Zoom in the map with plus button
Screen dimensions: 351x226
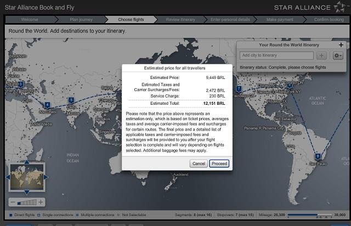[x=41, y=202]
